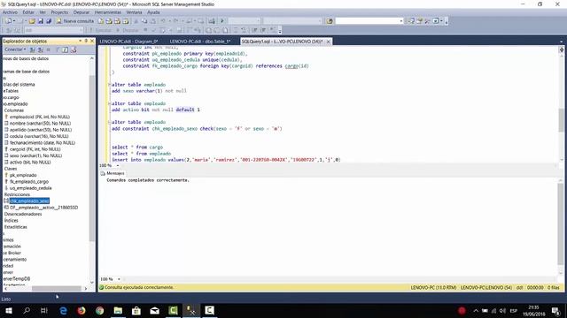Select the fk_empleado_cargo key node

click(x=29, y=182)
